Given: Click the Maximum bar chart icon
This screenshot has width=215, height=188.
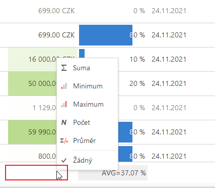Looking at the screenshot, I should [x=64, y=104].
